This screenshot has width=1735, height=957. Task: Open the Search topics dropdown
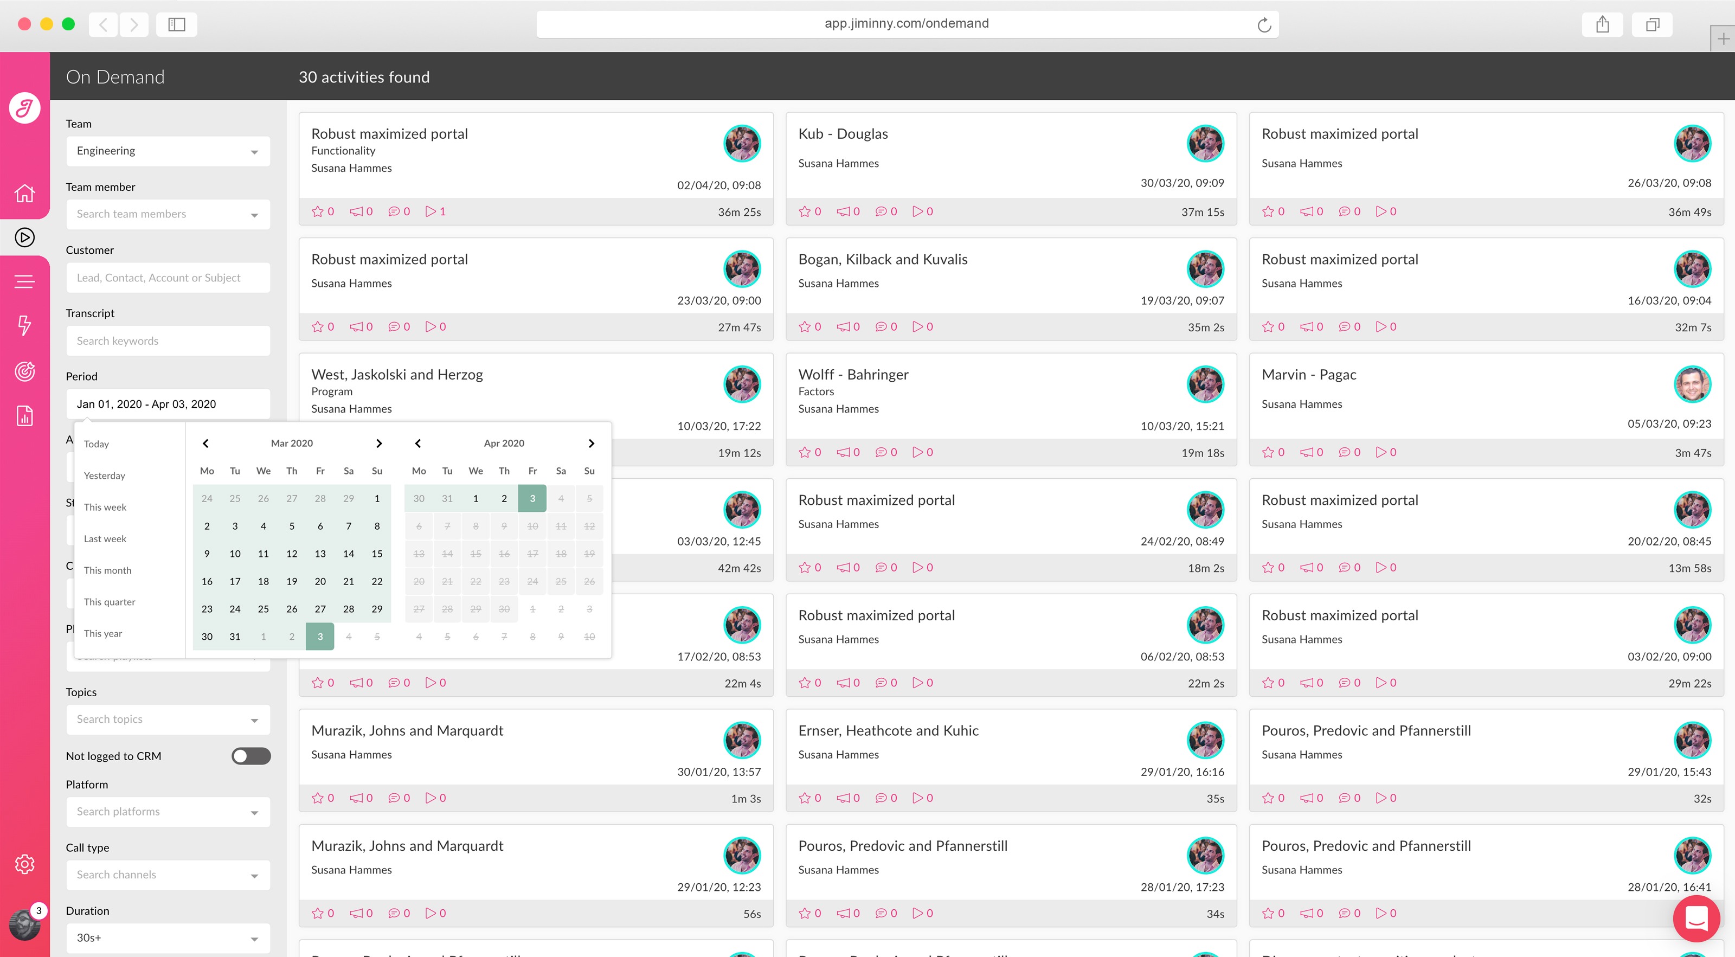coord(168,720)
